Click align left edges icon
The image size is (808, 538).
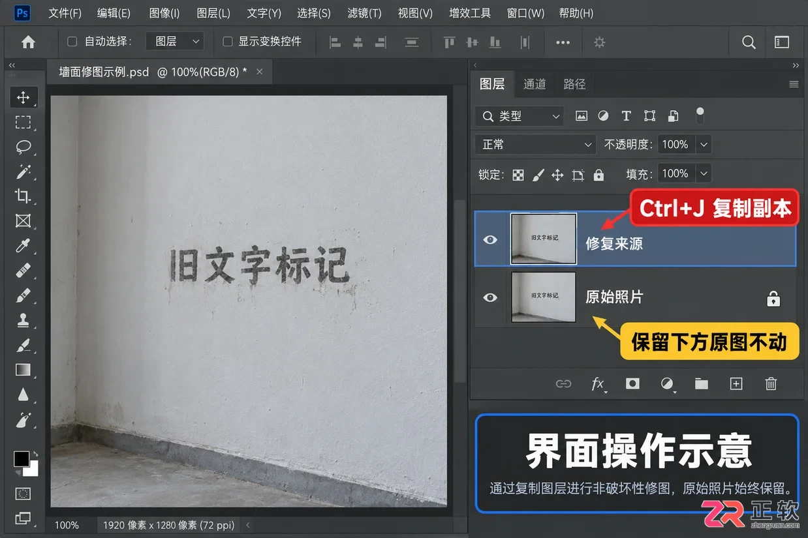click(335, 42)
